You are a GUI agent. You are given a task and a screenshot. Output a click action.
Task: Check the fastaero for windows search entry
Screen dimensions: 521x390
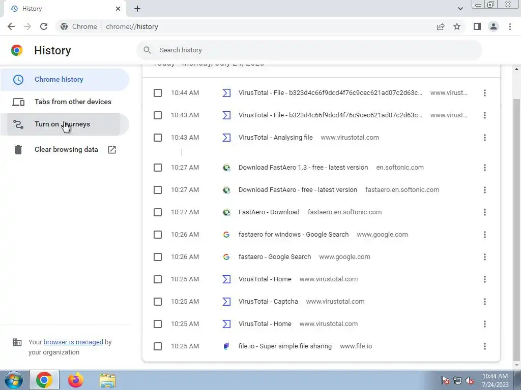click(158, 235)
